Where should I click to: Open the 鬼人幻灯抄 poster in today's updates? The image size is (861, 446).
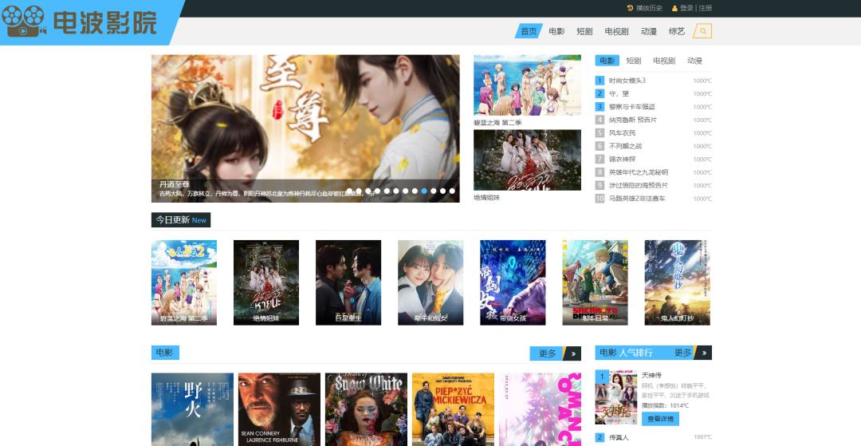677,282
